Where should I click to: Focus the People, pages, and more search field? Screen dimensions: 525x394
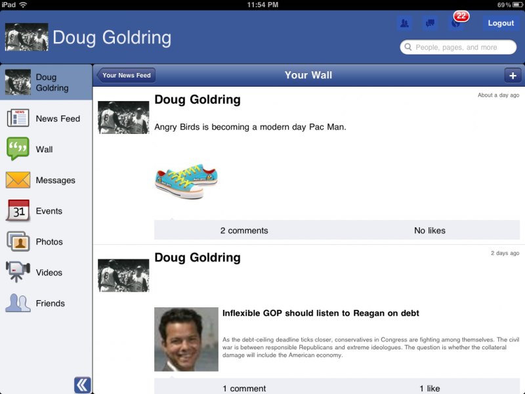coord(458,47)
